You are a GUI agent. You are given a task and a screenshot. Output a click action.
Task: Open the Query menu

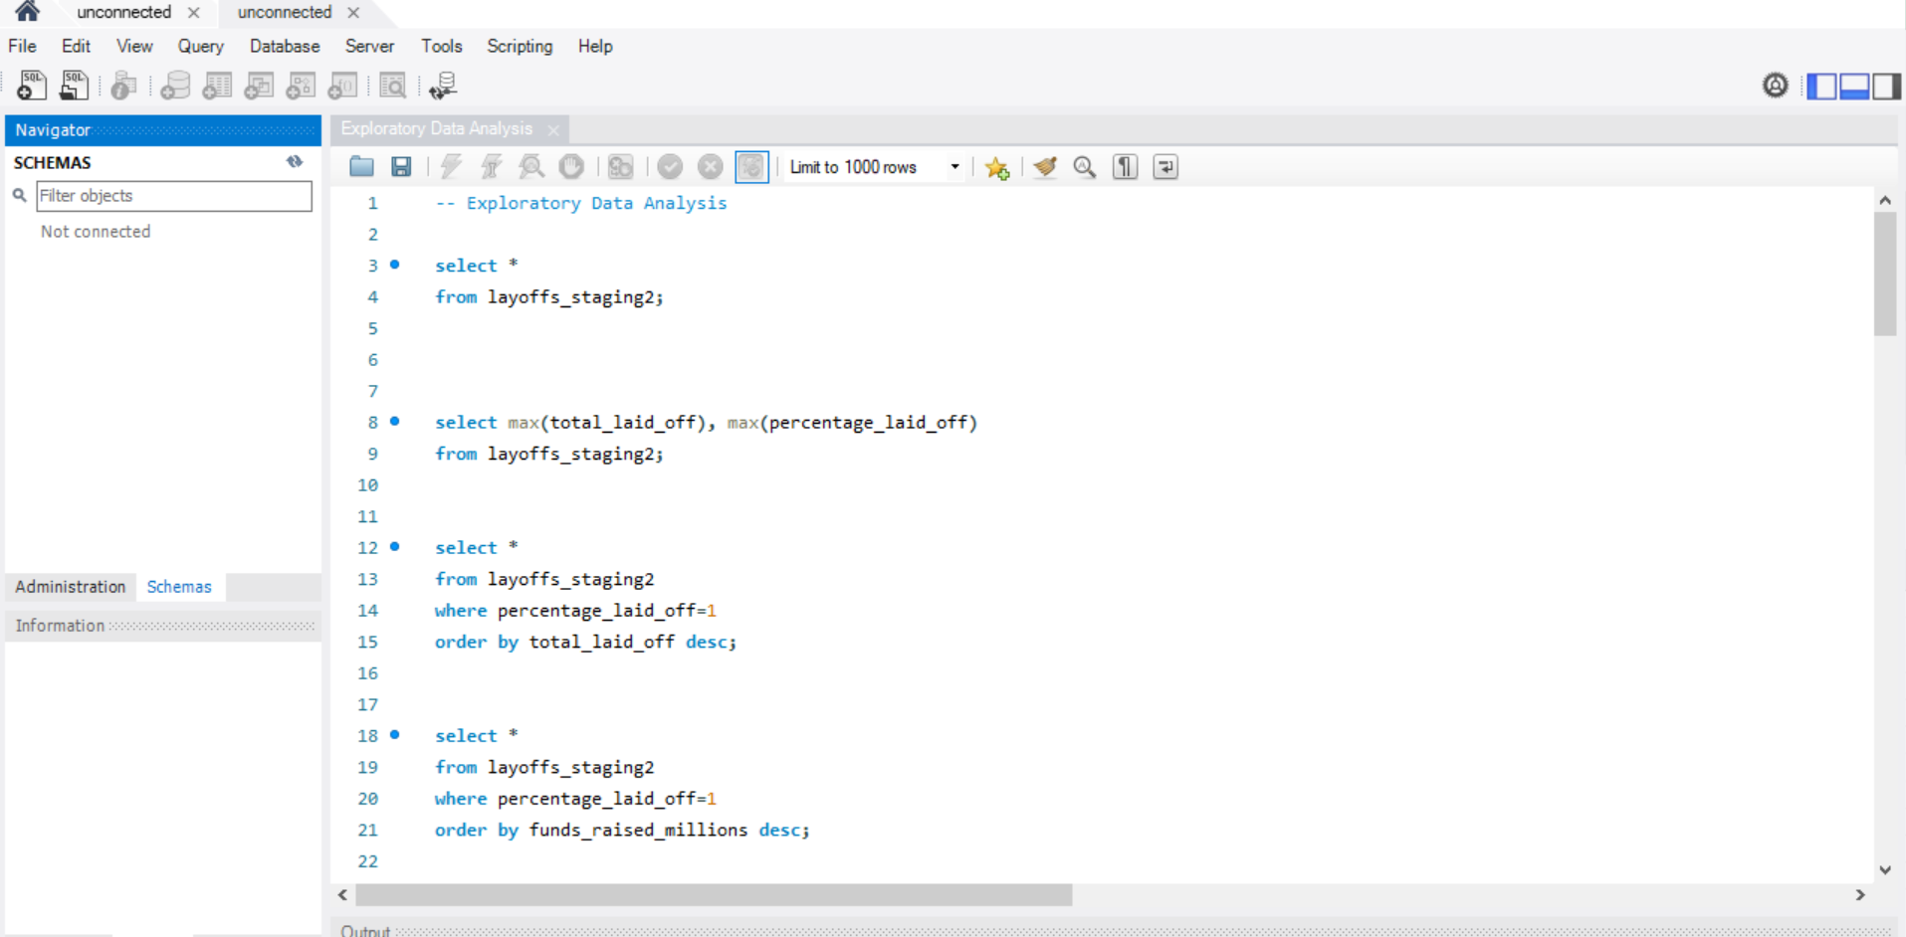click(200, 46)
